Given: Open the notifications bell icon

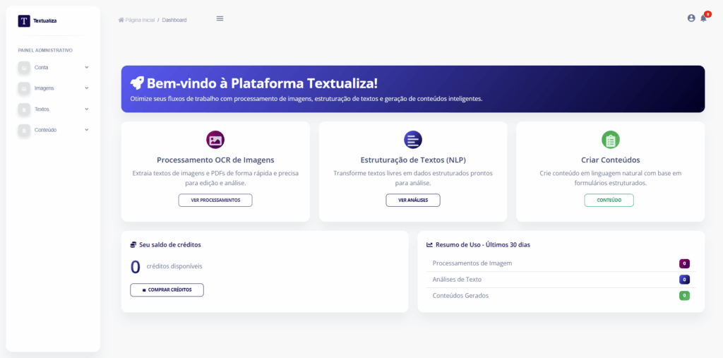Looking at the screenshot, I should coord(703,18).
